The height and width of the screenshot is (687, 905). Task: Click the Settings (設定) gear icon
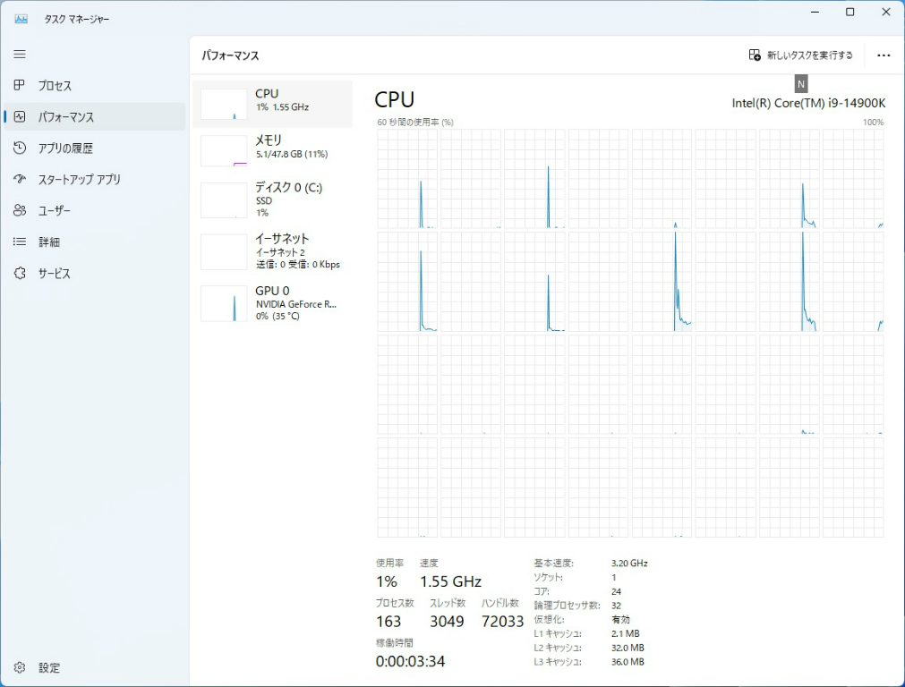tap(20, 667)
